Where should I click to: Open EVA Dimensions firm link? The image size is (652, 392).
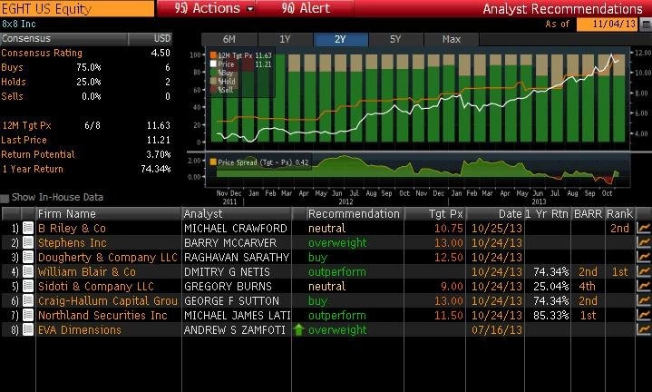coord(80,330)
